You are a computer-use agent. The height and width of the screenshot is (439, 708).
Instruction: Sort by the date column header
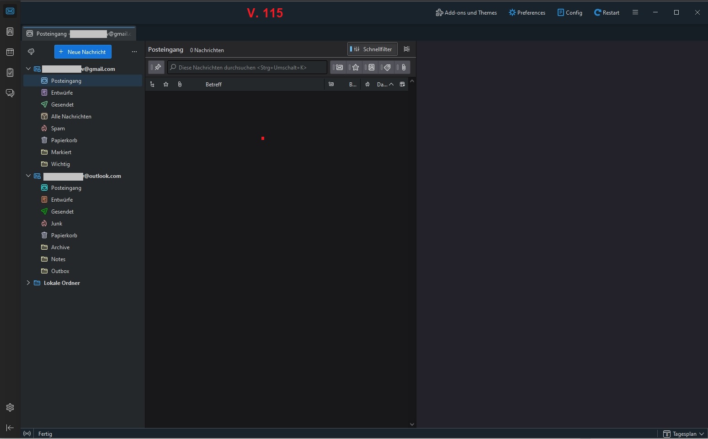(384, 84)
